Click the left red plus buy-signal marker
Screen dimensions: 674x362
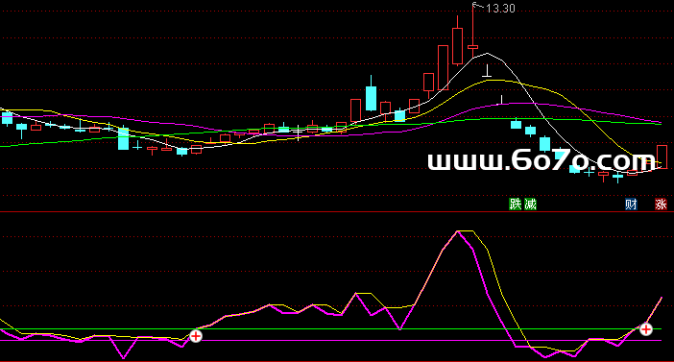pos(196,336)
